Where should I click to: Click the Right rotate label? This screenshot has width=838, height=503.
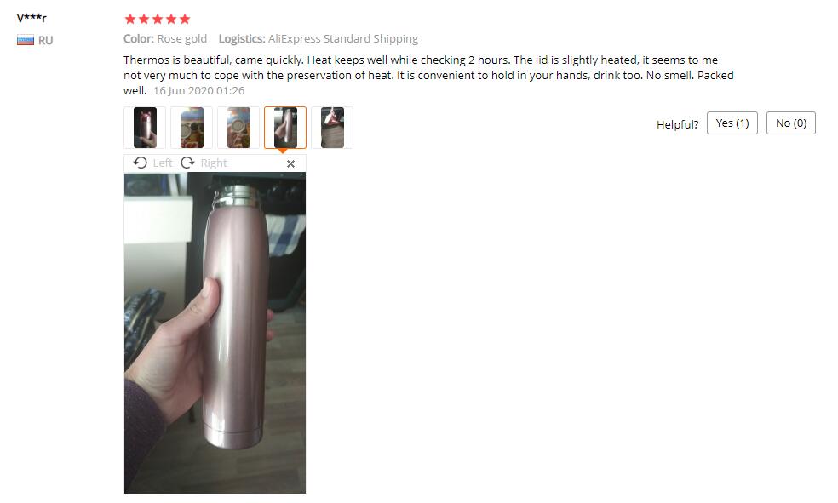tap(214, 163)
